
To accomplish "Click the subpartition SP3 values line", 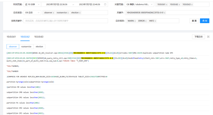I will [x=25, y=113].
